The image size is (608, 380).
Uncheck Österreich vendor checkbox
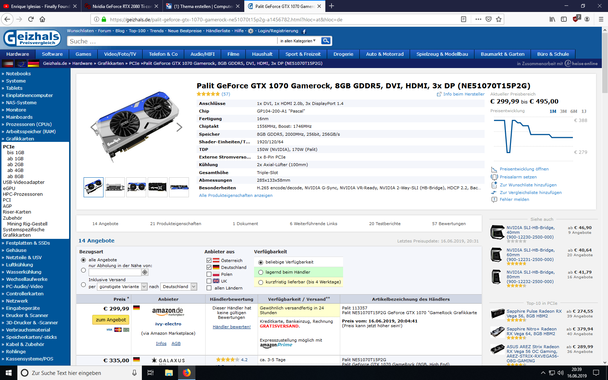209,261
